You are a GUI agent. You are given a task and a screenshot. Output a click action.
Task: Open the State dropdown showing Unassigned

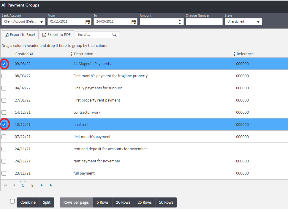[x=258, y=22]
